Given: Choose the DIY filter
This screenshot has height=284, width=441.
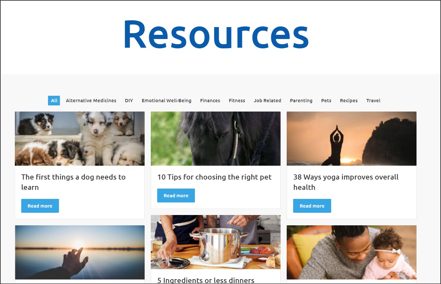Looking at the screenshot, I should coord(129,101).
